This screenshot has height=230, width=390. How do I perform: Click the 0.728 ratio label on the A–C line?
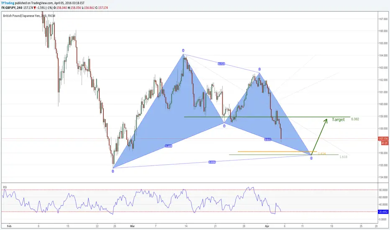pyautogui.click(x=221, y=64)
